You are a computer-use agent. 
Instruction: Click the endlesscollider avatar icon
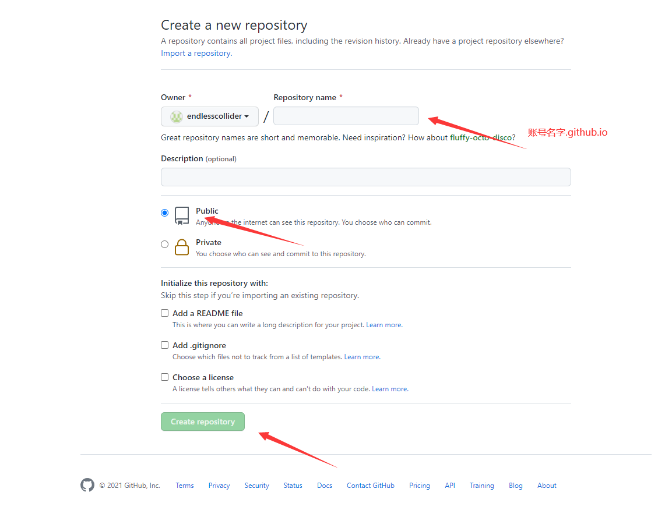177,116
